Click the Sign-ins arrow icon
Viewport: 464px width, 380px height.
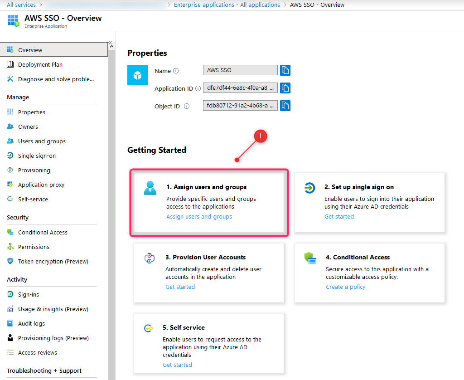(10, 294)
